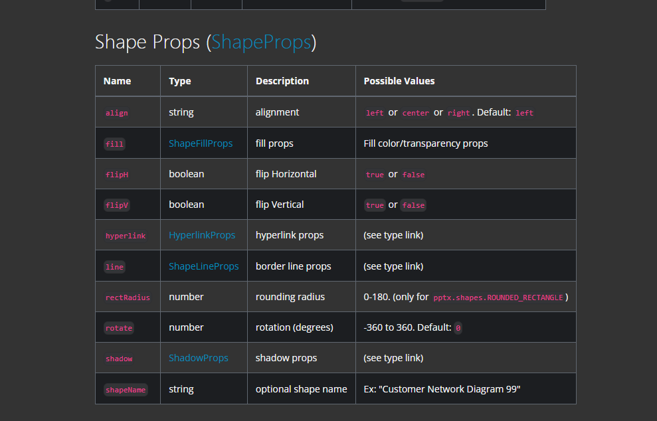Click the center value in the align row
This screenshot has width=657, height=421.
tap(416, 113)
